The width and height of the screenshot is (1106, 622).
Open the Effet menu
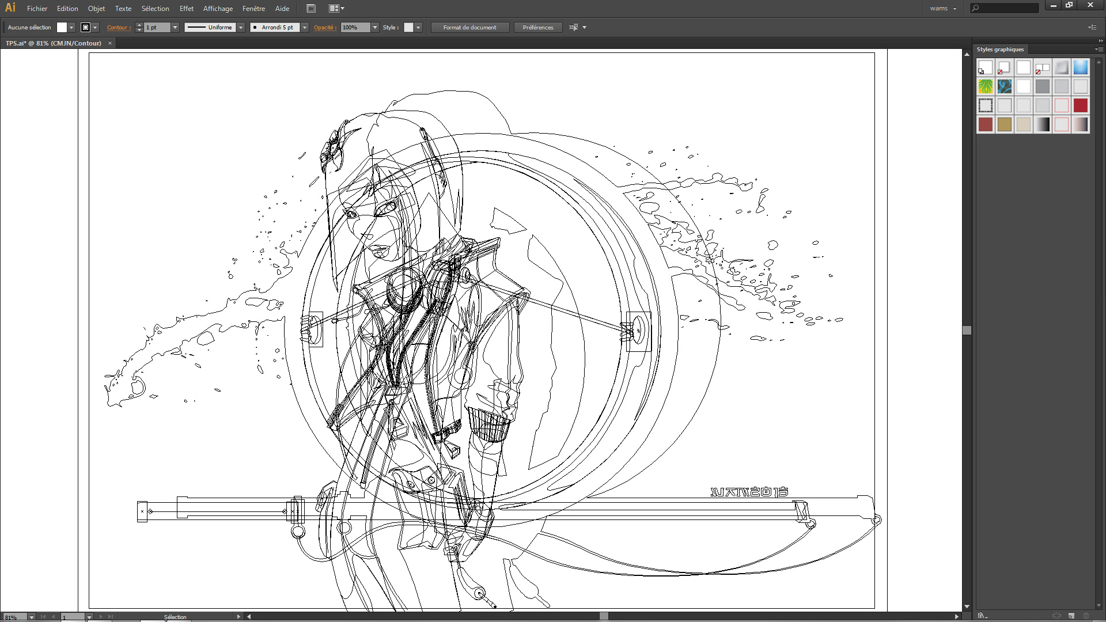(x=186, y=9)
